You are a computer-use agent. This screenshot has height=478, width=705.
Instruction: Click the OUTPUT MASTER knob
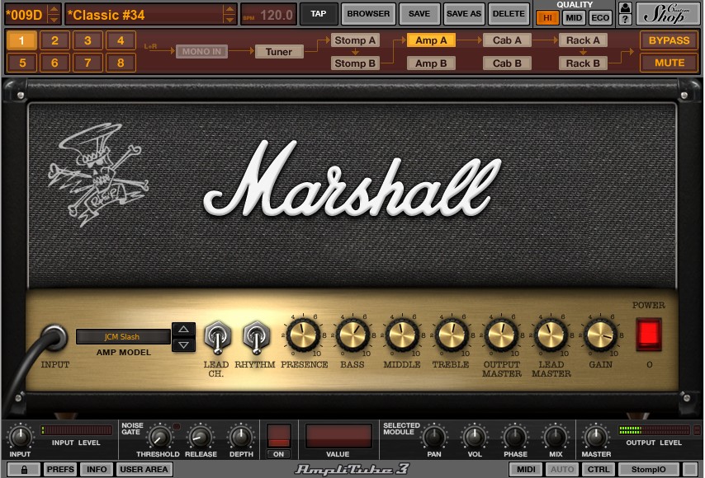coord(501,335)
